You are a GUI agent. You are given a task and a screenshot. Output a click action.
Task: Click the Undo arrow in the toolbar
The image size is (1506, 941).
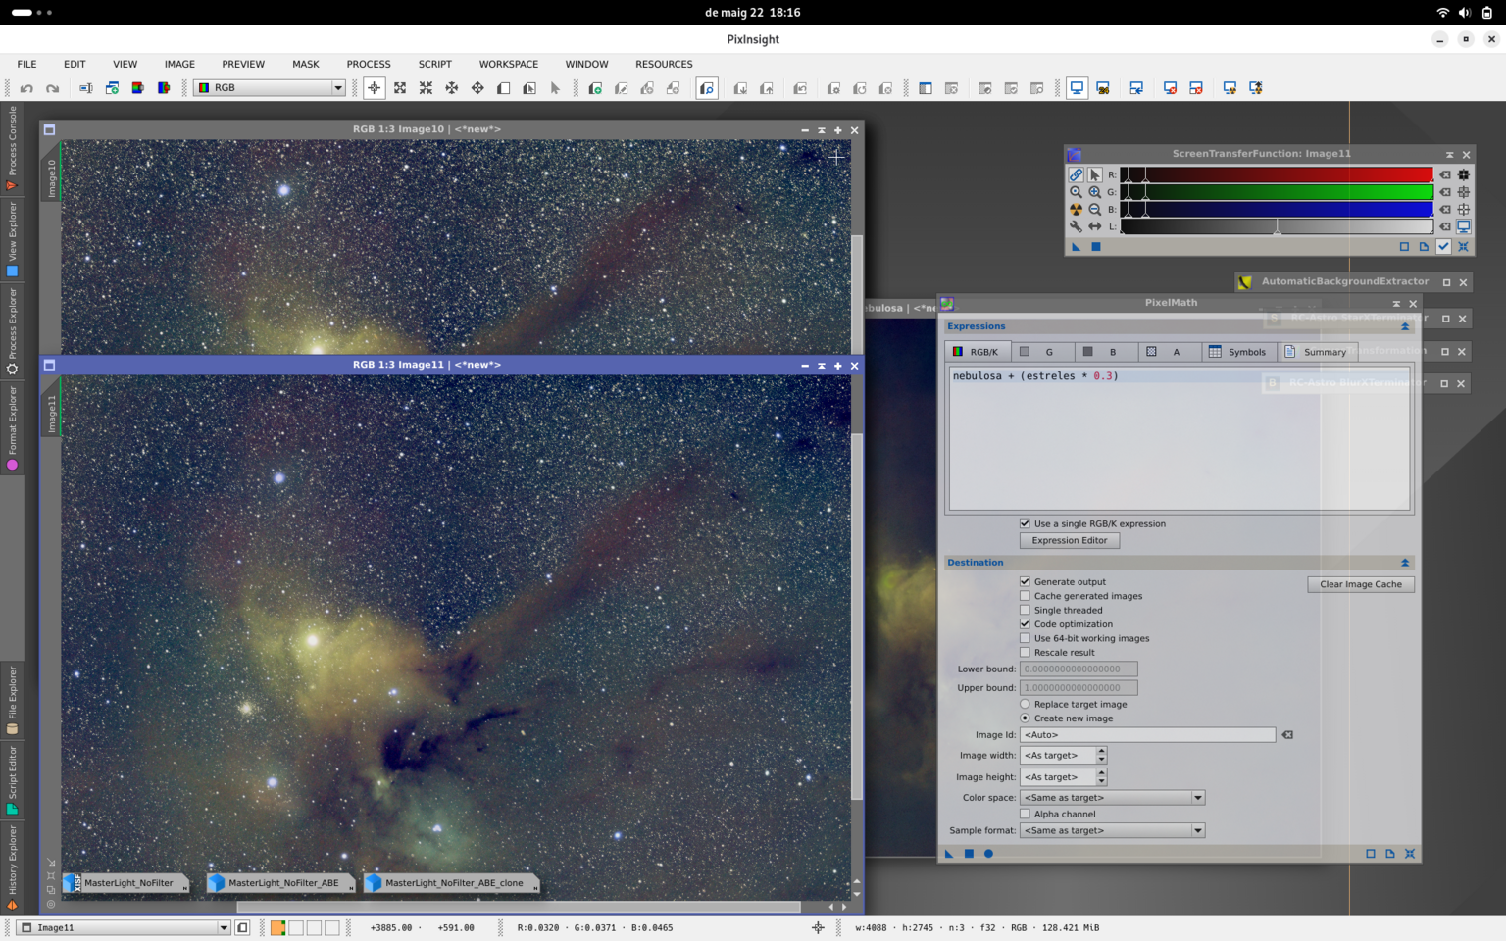tap(26, 88)
